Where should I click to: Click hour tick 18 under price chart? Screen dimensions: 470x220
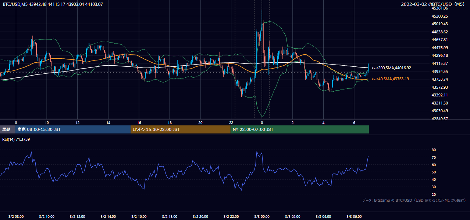[170, 122]
